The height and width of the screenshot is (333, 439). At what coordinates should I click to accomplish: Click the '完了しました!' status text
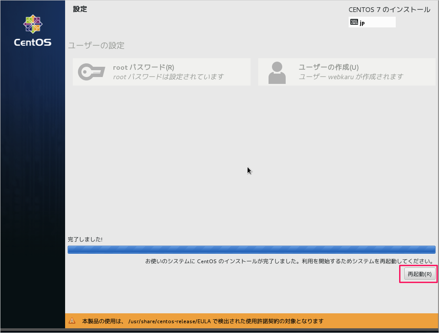point(85,239)
